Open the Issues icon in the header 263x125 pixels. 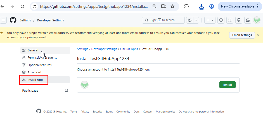pos(221,20)
